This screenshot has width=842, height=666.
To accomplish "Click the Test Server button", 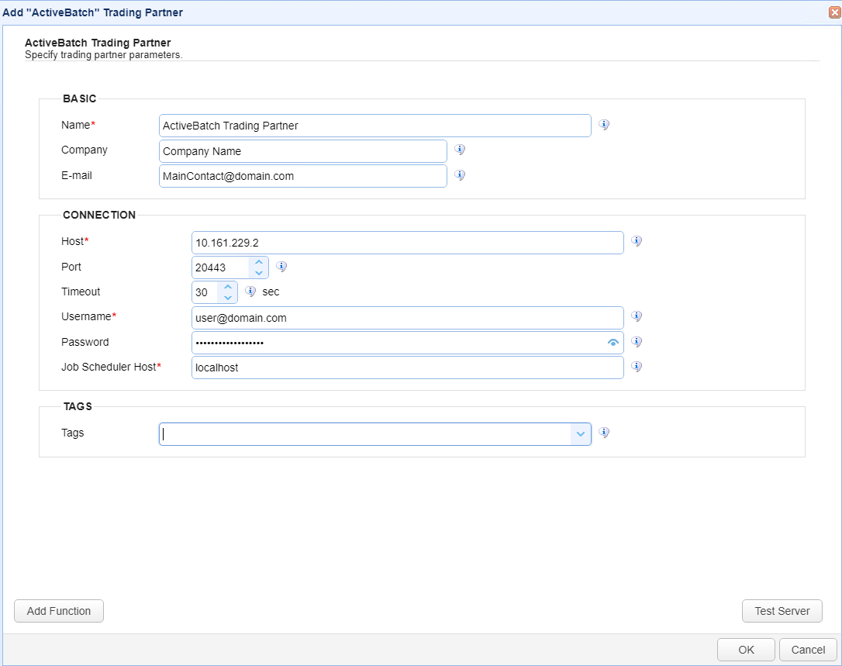I will click(782, 611).
